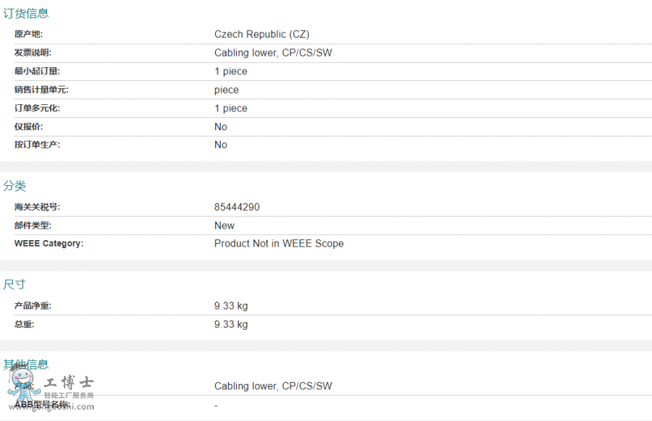Viewport: 652px width, 421px height.
Task: Select the 其他信息 section heading
Action: coord(26,365)
